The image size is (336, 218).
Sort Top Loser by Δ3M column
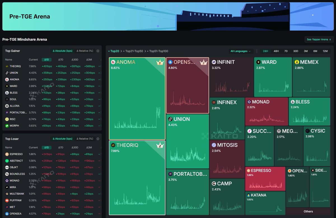click(89, 147)
